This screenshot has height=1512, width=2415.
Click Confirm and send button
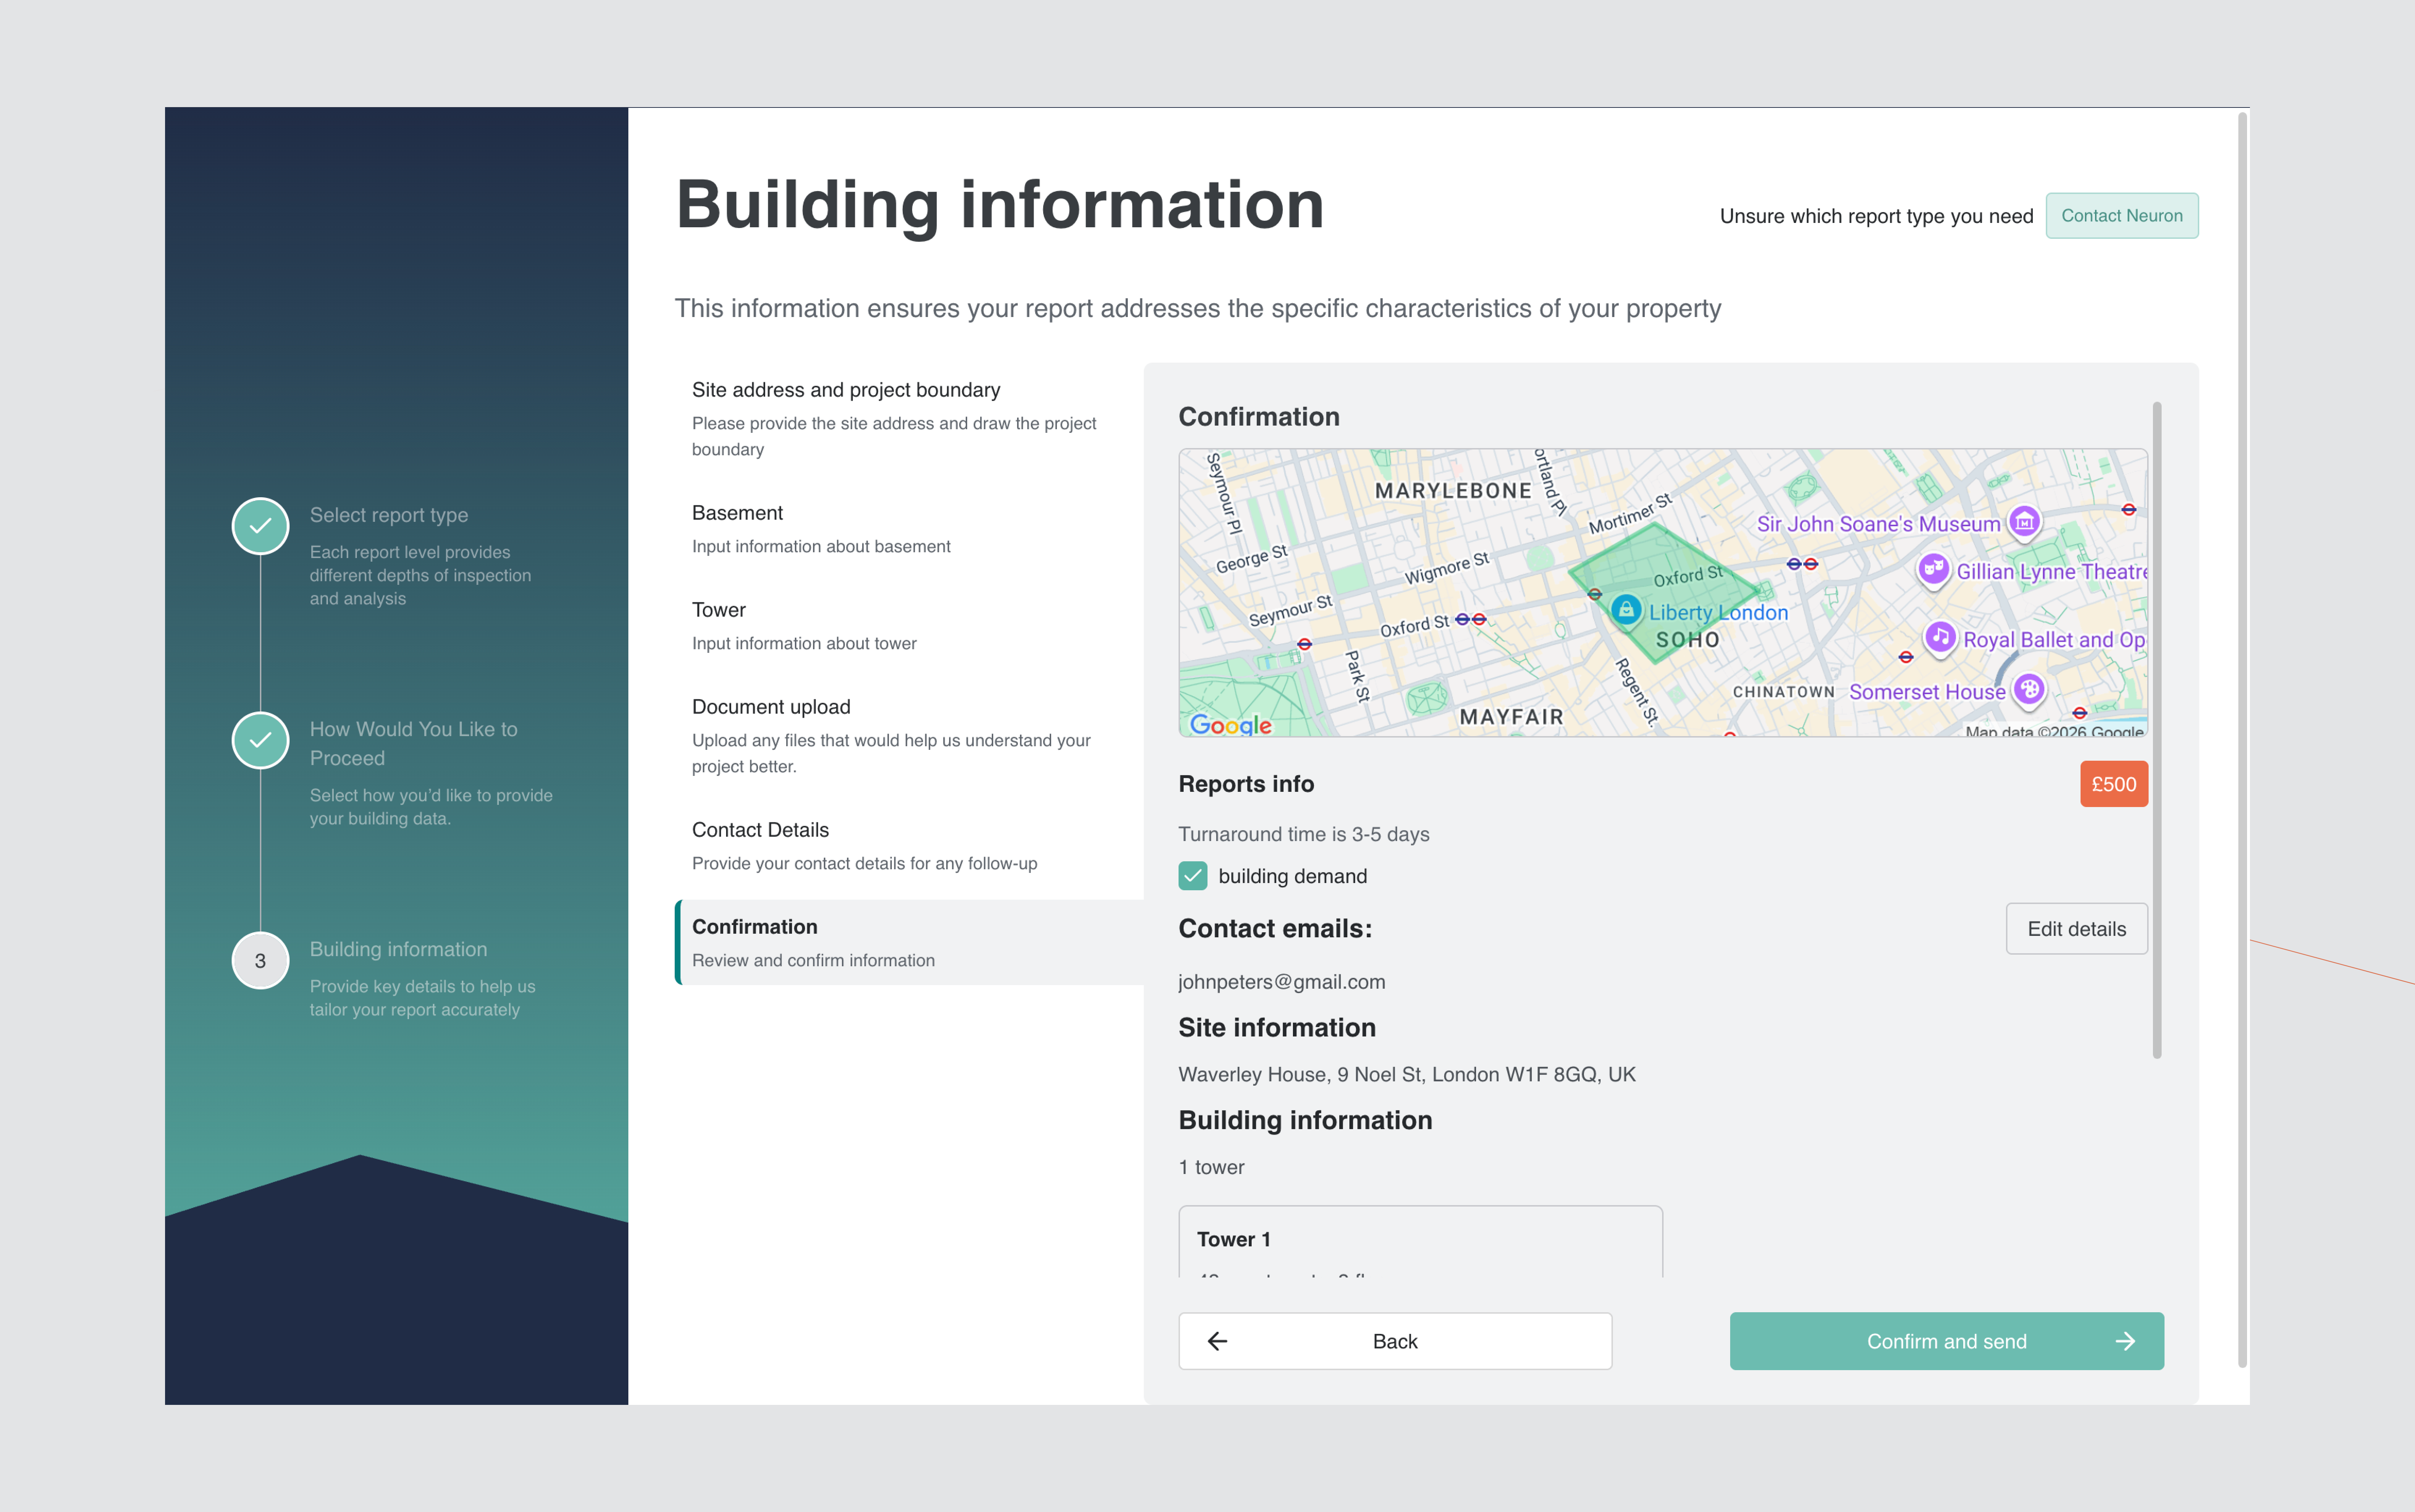coord(1946,1341)
